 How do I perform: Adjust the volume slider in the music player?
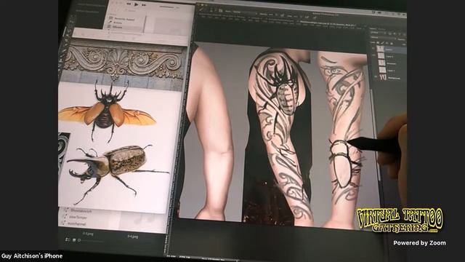point(167,7)
